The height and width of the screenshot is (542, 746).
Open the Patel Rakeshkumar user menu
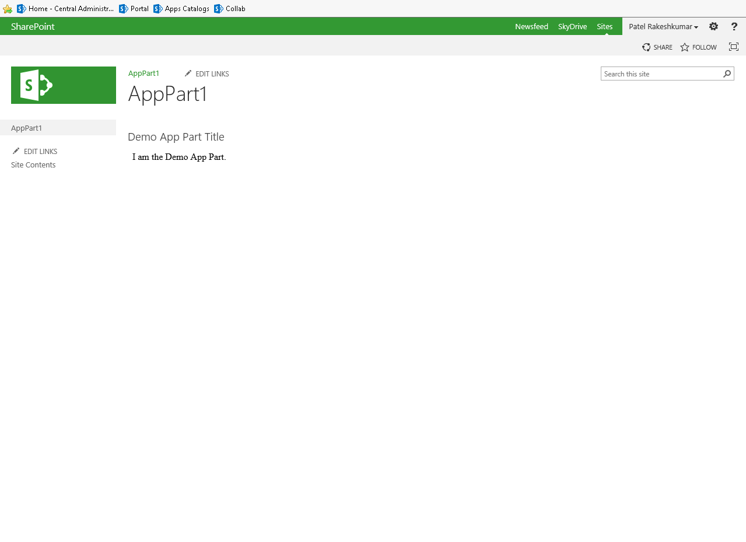663,26
